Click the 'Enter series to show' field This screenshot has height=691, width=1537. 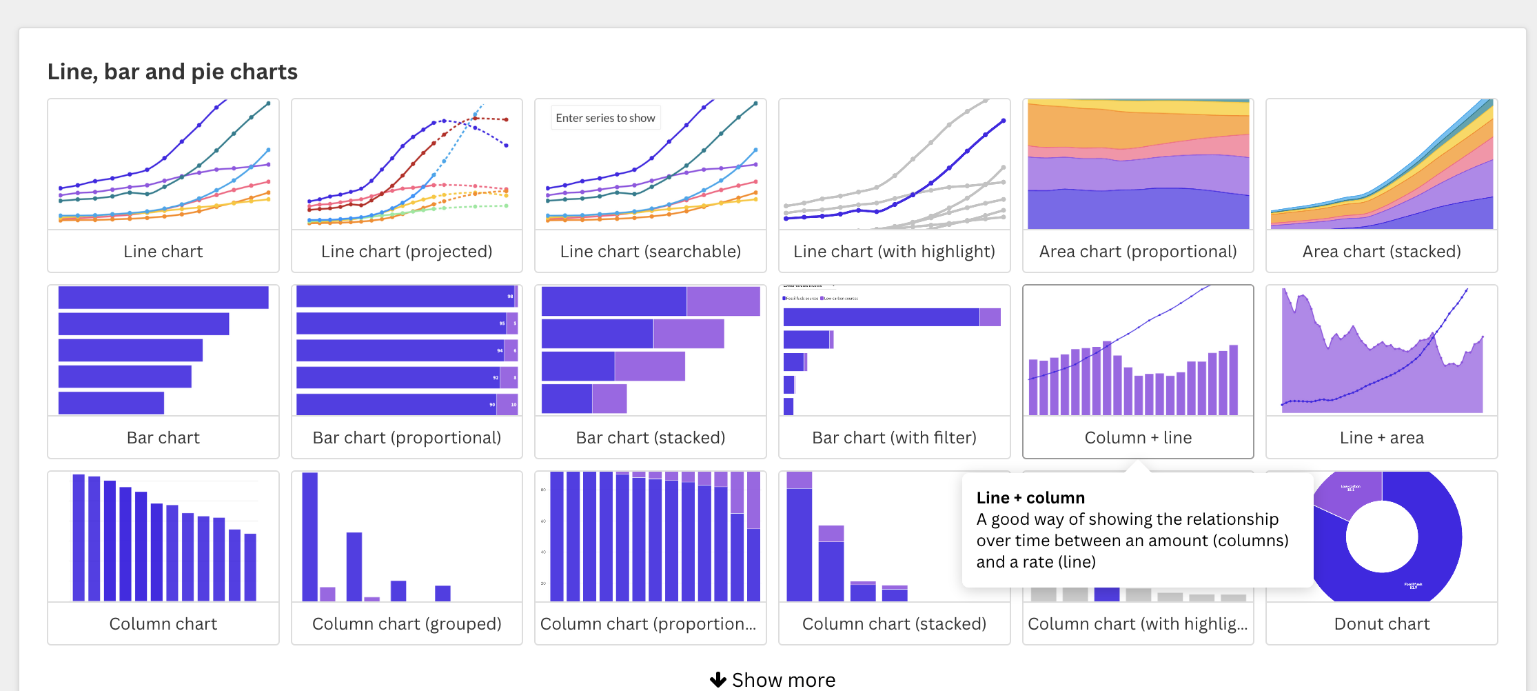[x=605, y=118]
